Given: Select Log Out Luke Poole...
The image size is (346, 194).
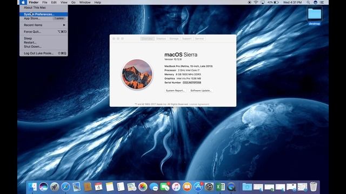Looking at the screenshot, I should (x=44, y=53).
